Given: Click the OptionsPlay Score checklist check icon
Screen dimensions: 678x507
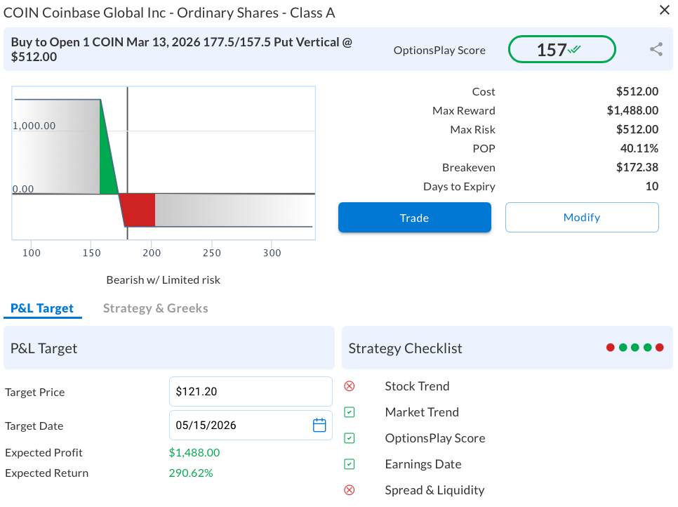Looking at the screenshot, I should 350,438.
